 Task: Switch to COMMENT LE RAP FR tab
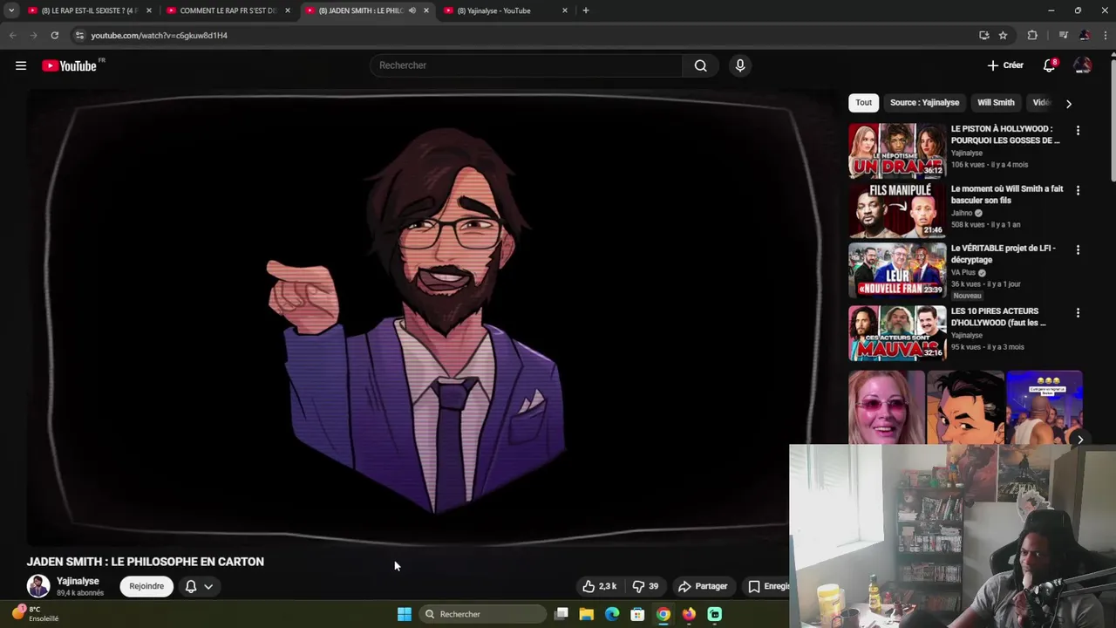coord(228,10)
